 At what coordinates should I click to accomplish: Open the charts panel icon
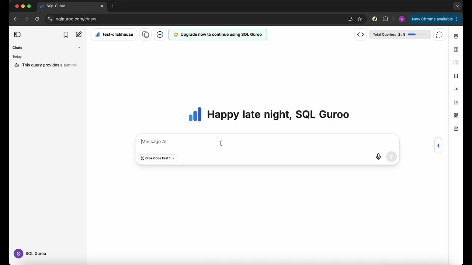click(456, 102)
